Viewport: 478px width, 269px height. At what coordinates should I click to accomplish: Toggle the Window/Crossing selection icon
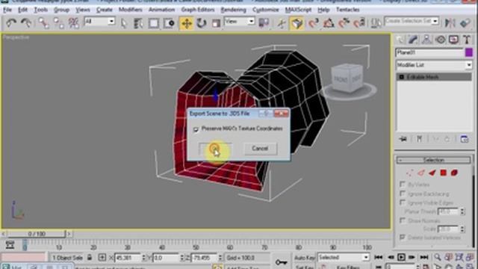169,23
